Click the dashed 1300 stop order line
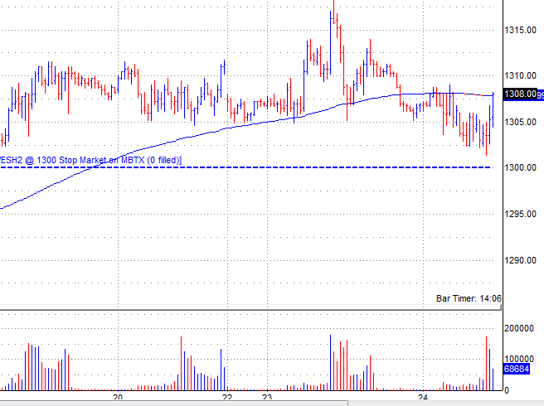The width and height of the screenshot is (544, 406). click(x=245, y=167)
